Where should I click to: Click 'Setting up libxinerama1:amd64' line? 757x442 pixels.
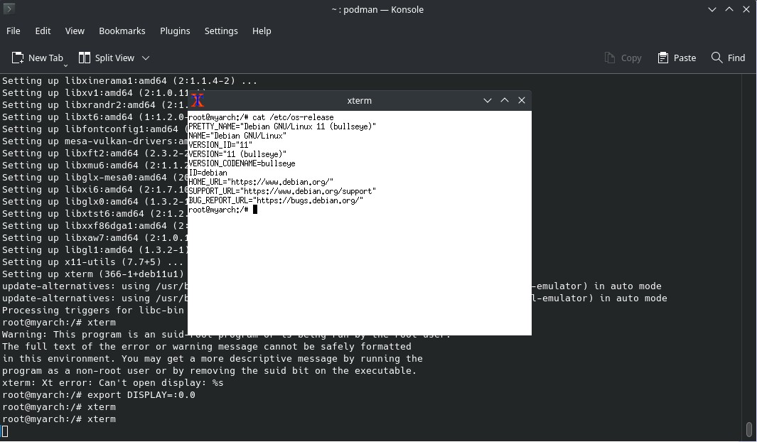(130, 80)
